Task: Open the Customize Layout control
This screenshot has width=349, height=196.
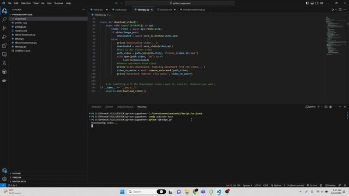Action: click(322, 3)
